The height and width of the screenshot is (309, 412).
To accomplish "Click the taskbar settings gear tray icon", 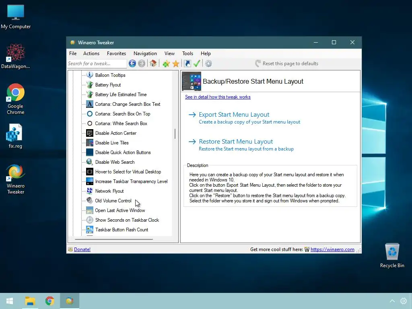I will pos(403,301).
